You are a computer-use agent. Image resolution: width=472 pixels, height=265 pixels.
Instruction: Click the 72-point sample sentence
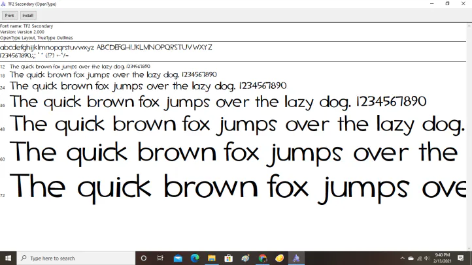(238, 188)
